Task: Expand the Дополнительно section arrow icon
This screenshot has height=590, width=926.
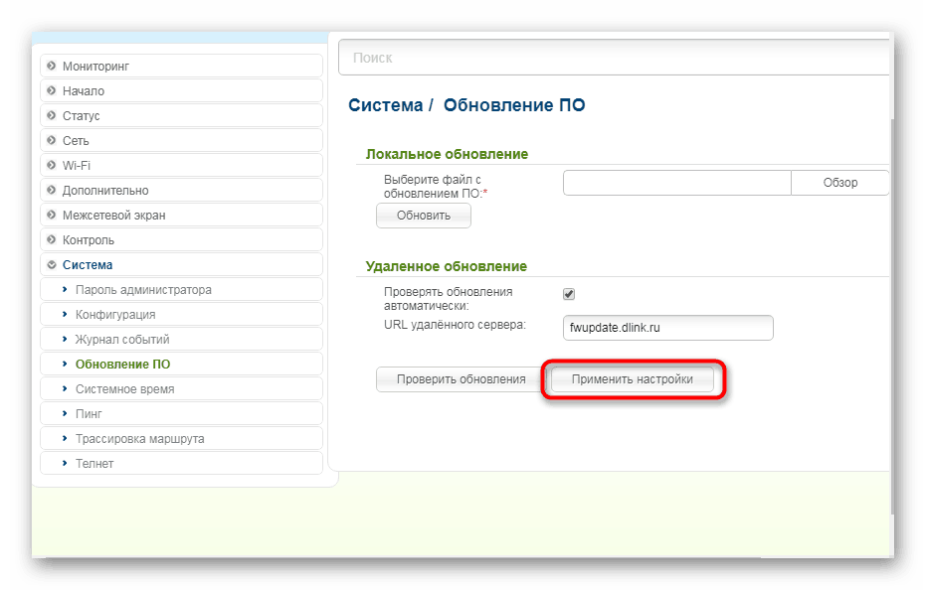Action: 52,190
